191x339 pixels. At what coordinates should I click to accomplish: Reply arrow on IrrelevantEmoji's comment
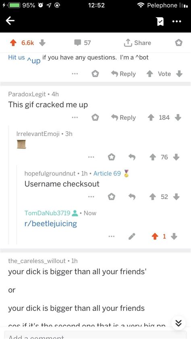click(x=132, y=157)
